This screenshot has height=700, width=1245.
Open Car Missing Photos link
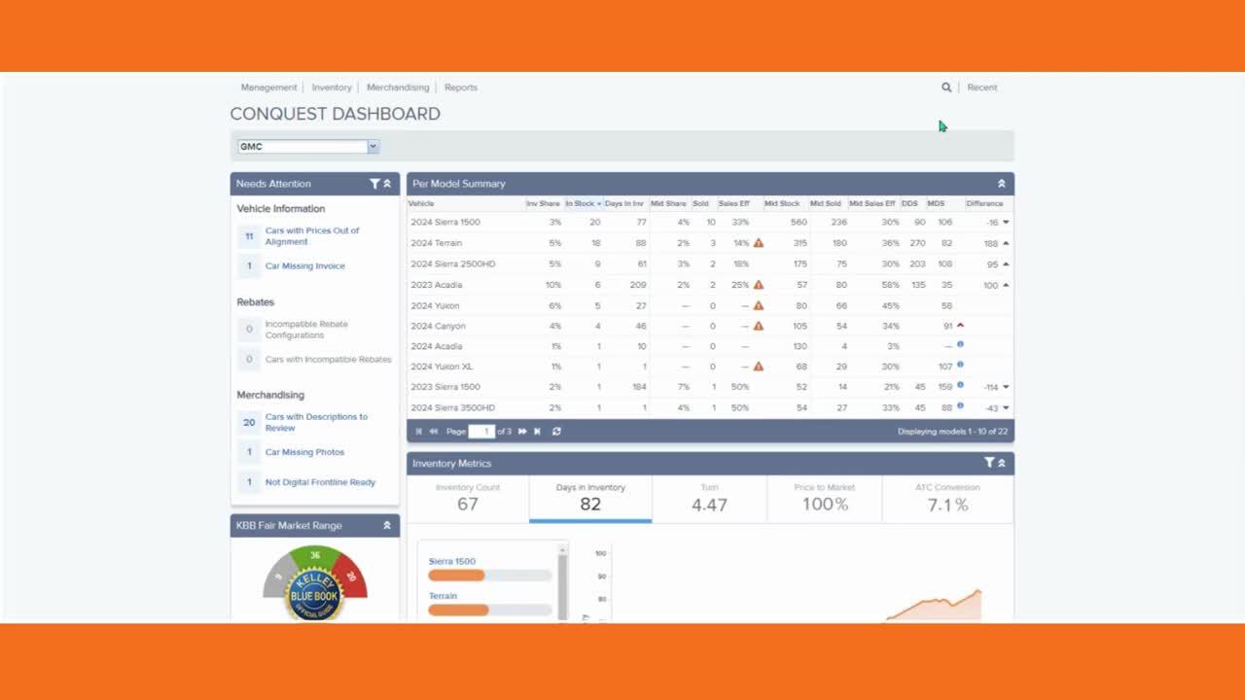tap(304, 452)
